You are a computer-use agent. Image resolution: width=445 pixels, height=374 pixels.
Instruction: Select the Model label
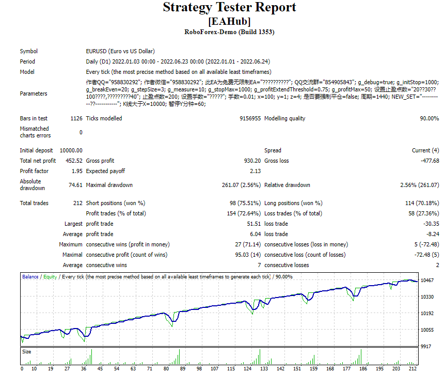coord(27,72)
